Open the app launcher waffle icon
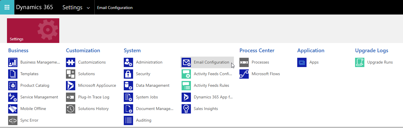This screenshot has width=403, height=128. (x=7, y=7)
